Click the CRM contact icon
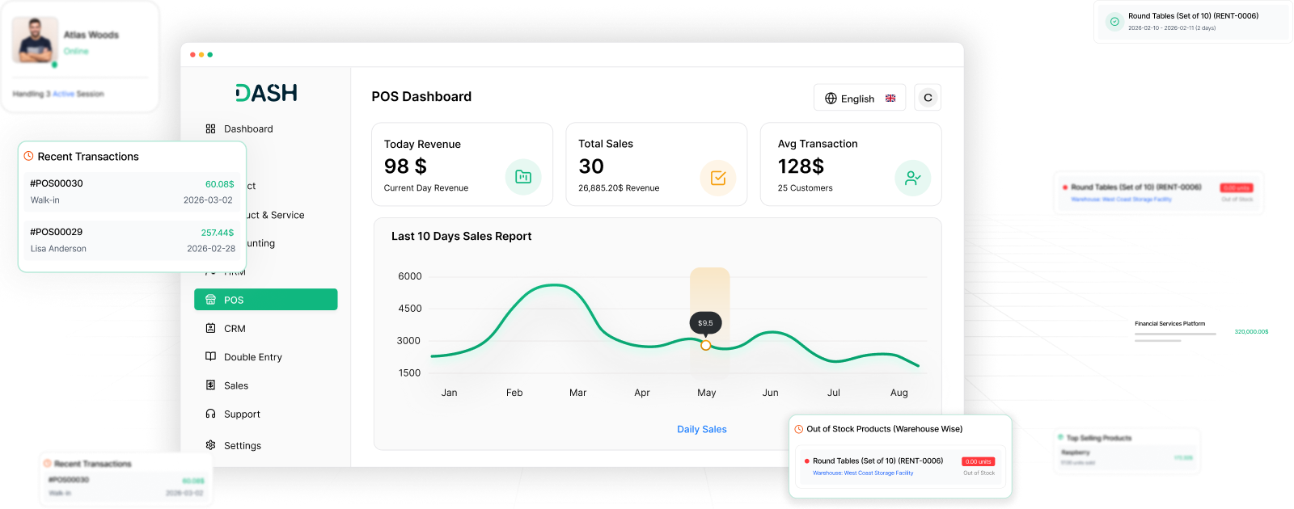The image size is (1294, 509). pos(210,328)
